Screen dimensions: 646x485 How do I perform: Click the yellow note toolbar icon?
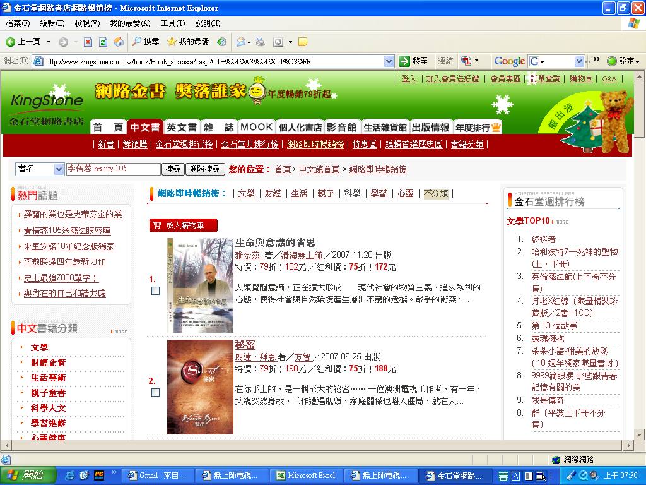303,42
